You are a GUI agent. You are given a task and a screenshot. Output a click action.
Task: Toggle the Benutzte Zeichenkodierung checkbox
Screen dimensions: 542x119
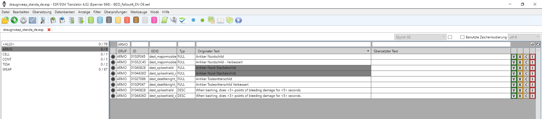(x=462, y=37)
